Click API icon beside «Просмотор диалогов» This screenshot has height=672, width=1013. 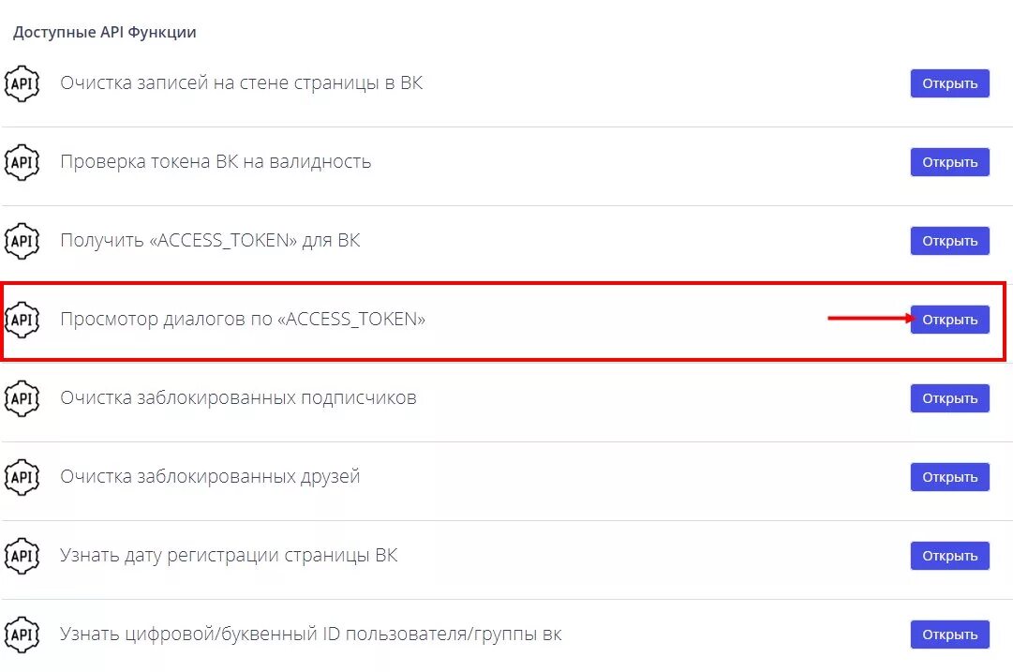(x=22, y=320)
